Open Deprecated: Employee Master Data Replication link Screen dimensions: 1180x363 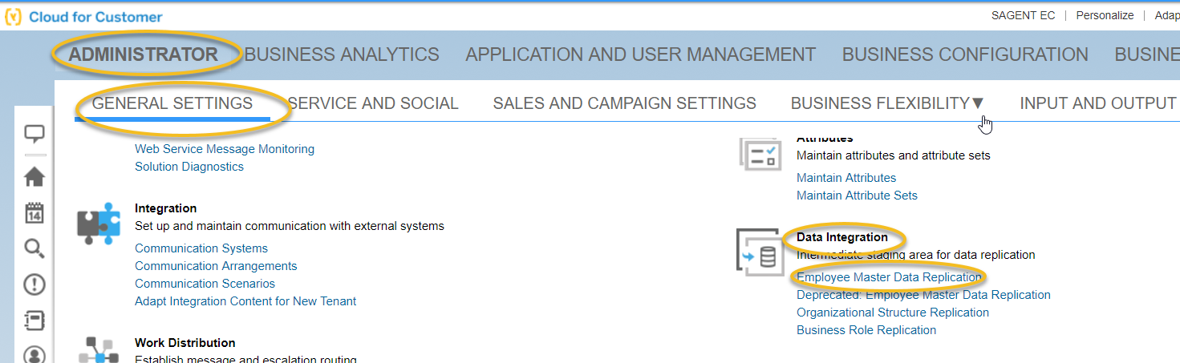(x=923, y=295)
